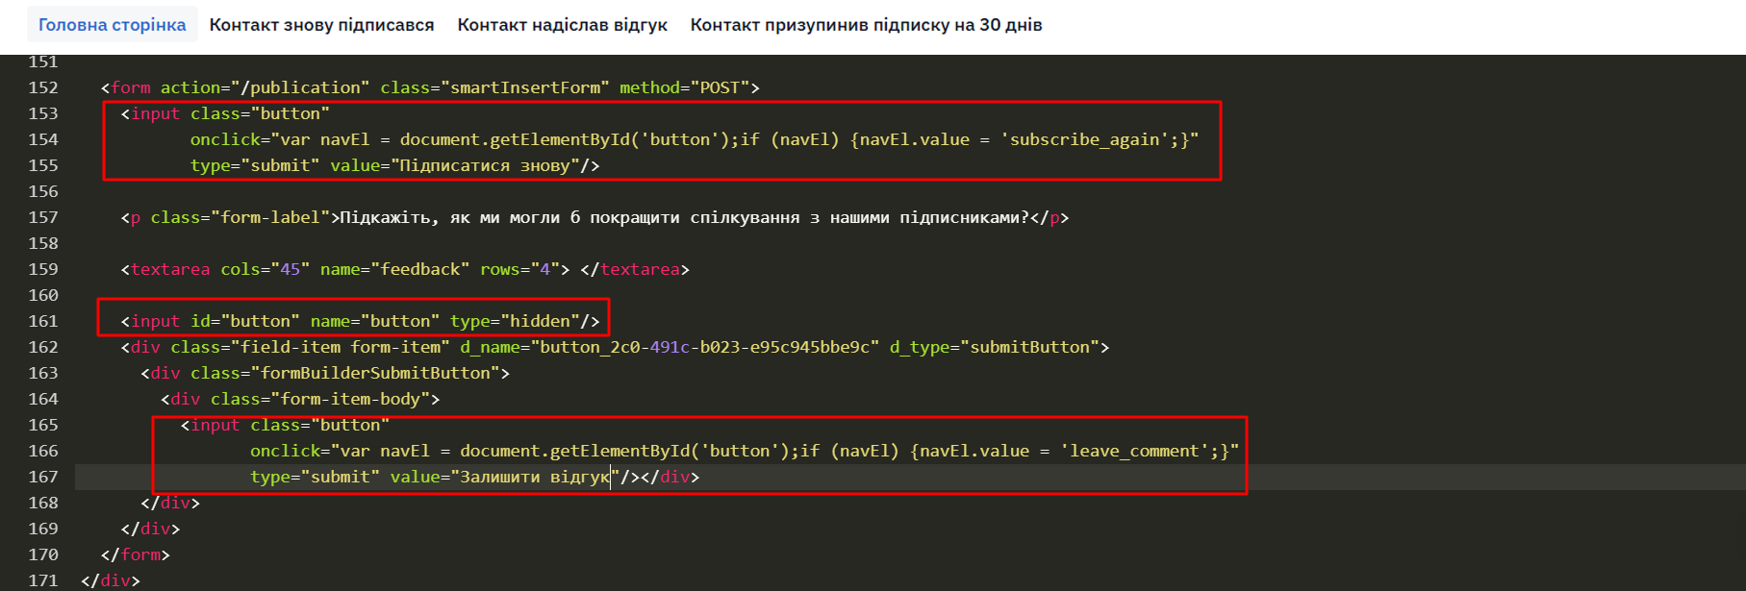Click the 'leave_comment' string on line 166
1746x591 pixels.
pyautogui.click(x=1135, y=451)
